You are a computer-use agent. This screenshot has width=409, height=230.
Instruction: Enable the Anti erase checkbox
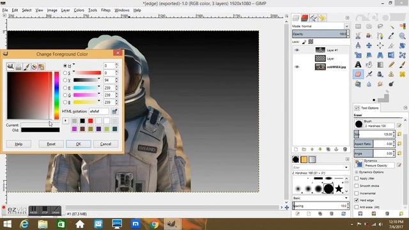click(x=357, y=207)
